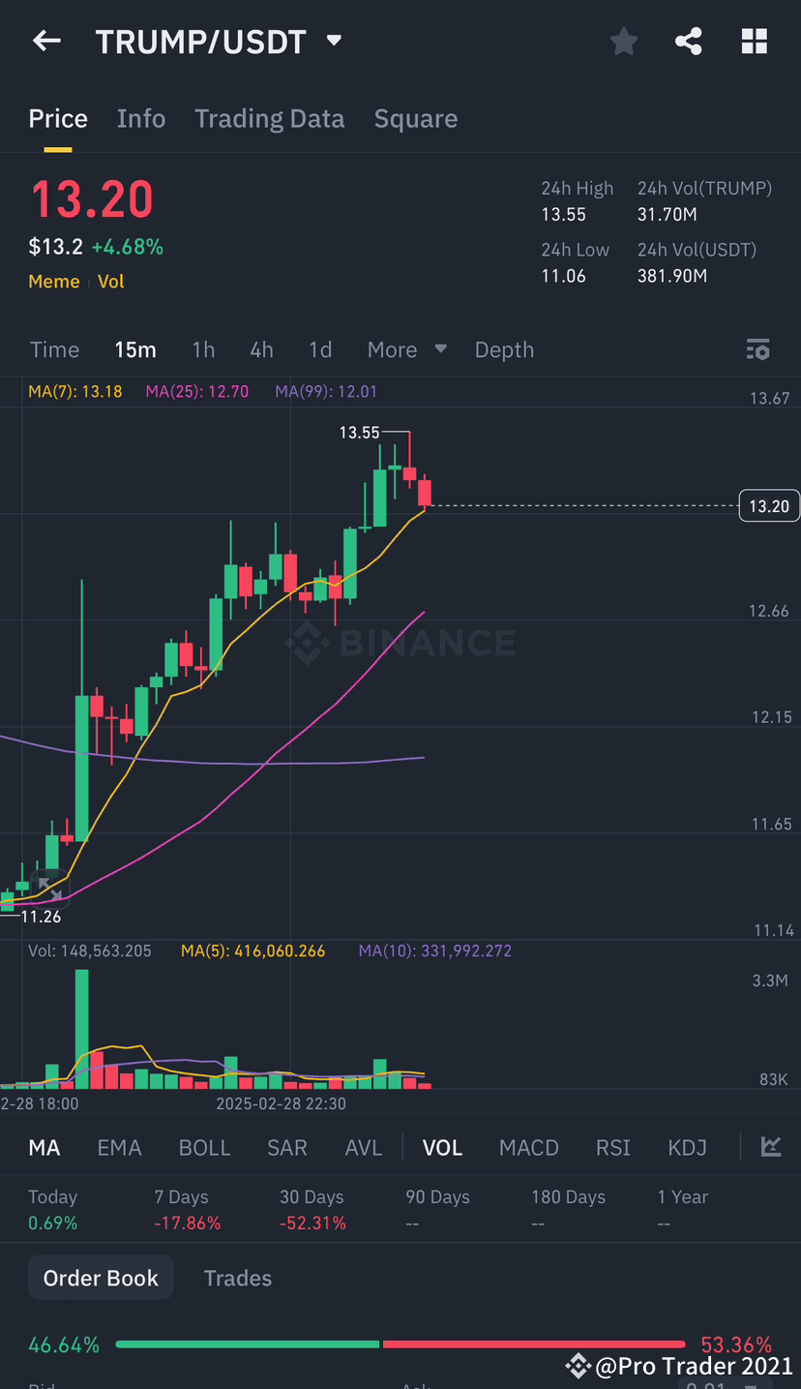Open the Meme category tag
801x1389 pixels.
[x=53, y=281]
